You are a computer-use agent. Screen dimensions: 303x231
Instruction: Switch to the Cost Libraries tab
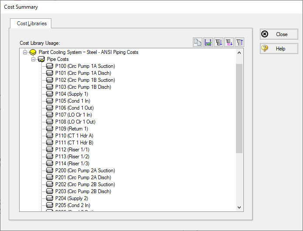32,23
